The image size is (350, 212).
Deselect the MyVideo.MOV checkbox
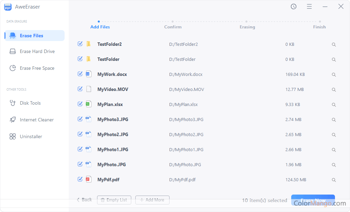(x=80, y=89)
